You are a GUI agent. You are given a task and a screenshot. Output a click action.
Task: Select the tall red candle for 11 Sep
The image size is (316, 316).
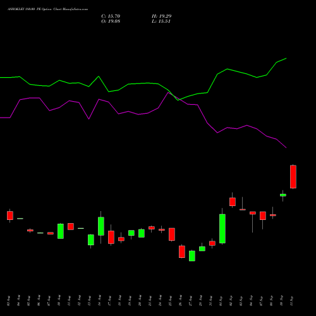pos(293,176)
